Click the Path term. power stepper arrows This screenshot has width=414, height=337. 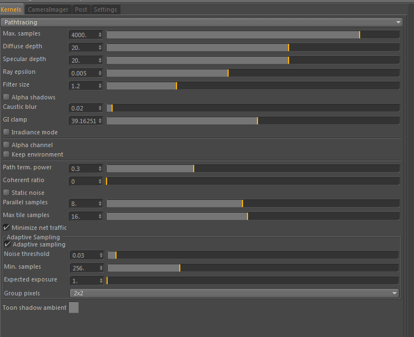[x=100, y=169]
